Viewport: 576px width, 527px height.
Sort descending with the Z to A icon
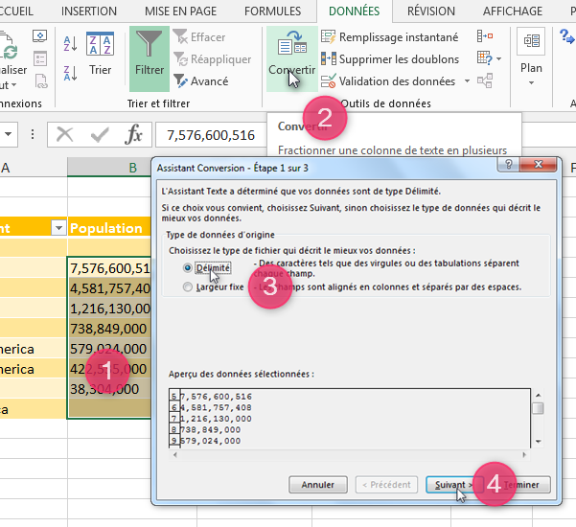pos(70,73)
